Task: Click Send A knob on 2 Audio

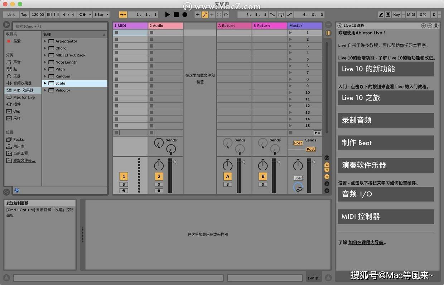Action: (159, 143)
